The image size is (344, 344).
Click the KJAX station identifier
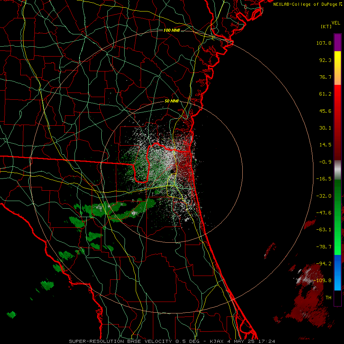pos(217,341)
